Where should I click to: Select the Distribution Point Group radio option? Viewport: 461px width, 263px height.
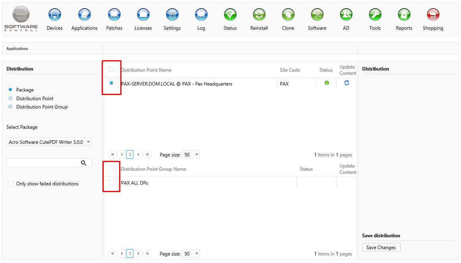point(10,107)
